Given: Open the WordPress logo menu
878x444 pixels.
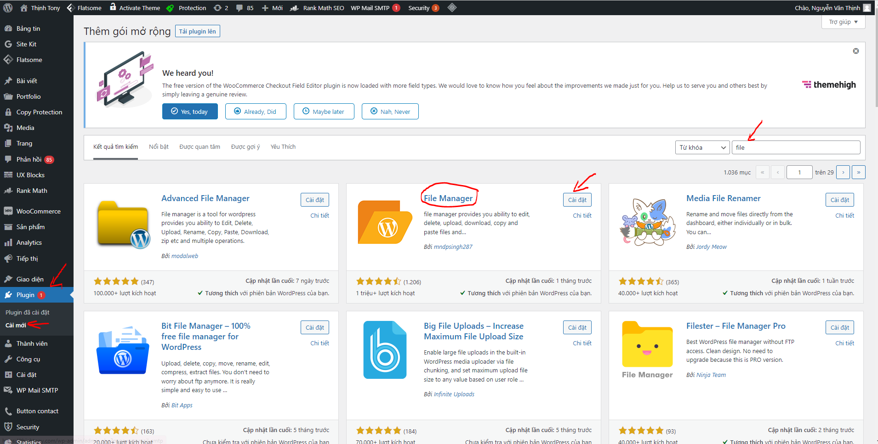Looking at the screenshot, I should 7,7.
